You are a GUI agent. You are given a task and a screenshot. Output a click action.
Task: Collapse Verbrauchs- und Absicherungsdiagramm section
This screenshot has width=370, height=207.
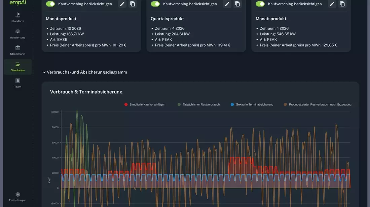85,72
